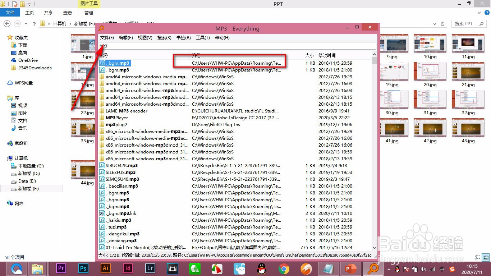Open the blue 文件 tab in Explorer
This screenshot has height=276, width=491.
click(10, 13)
